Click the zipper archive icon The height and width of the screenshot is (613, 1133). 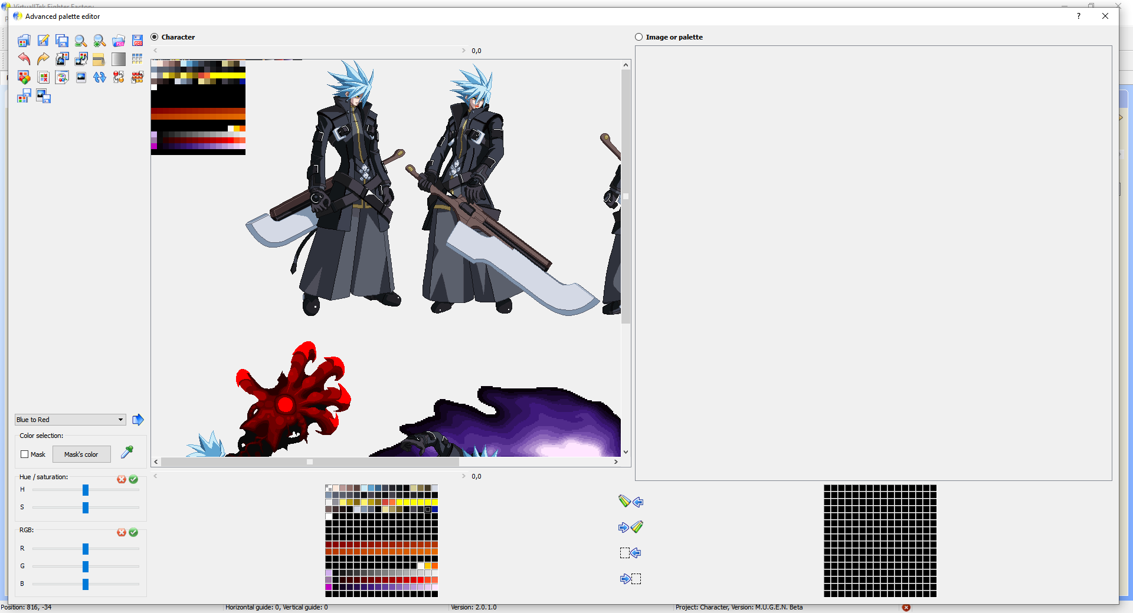(x=100, y=59)
